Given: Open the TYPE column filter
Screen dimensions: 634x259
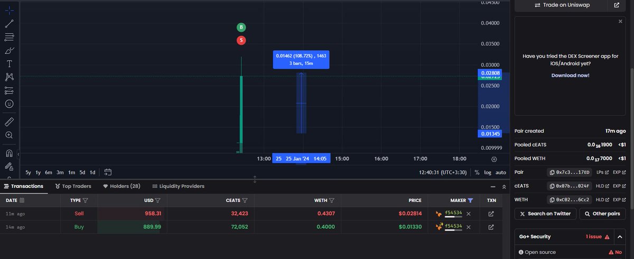Looking at the screenshot, I should [x=86, y=200].
